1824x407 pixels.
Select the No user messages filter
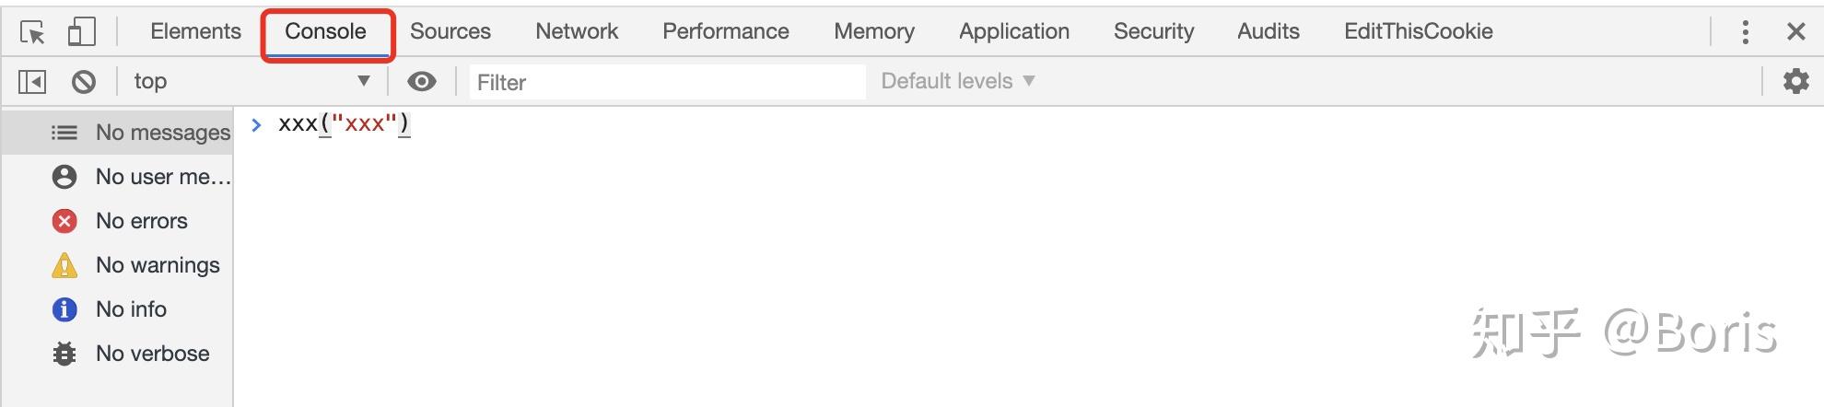[162, 177]
